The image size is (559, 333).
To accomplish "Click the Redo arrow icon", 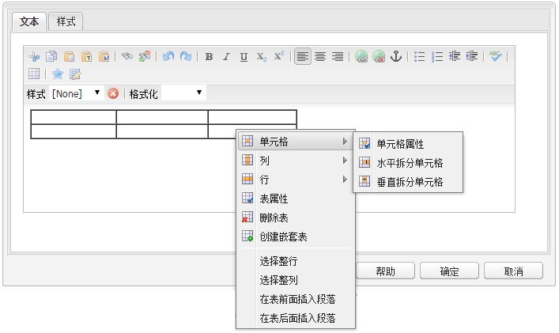I will [186, 56].
